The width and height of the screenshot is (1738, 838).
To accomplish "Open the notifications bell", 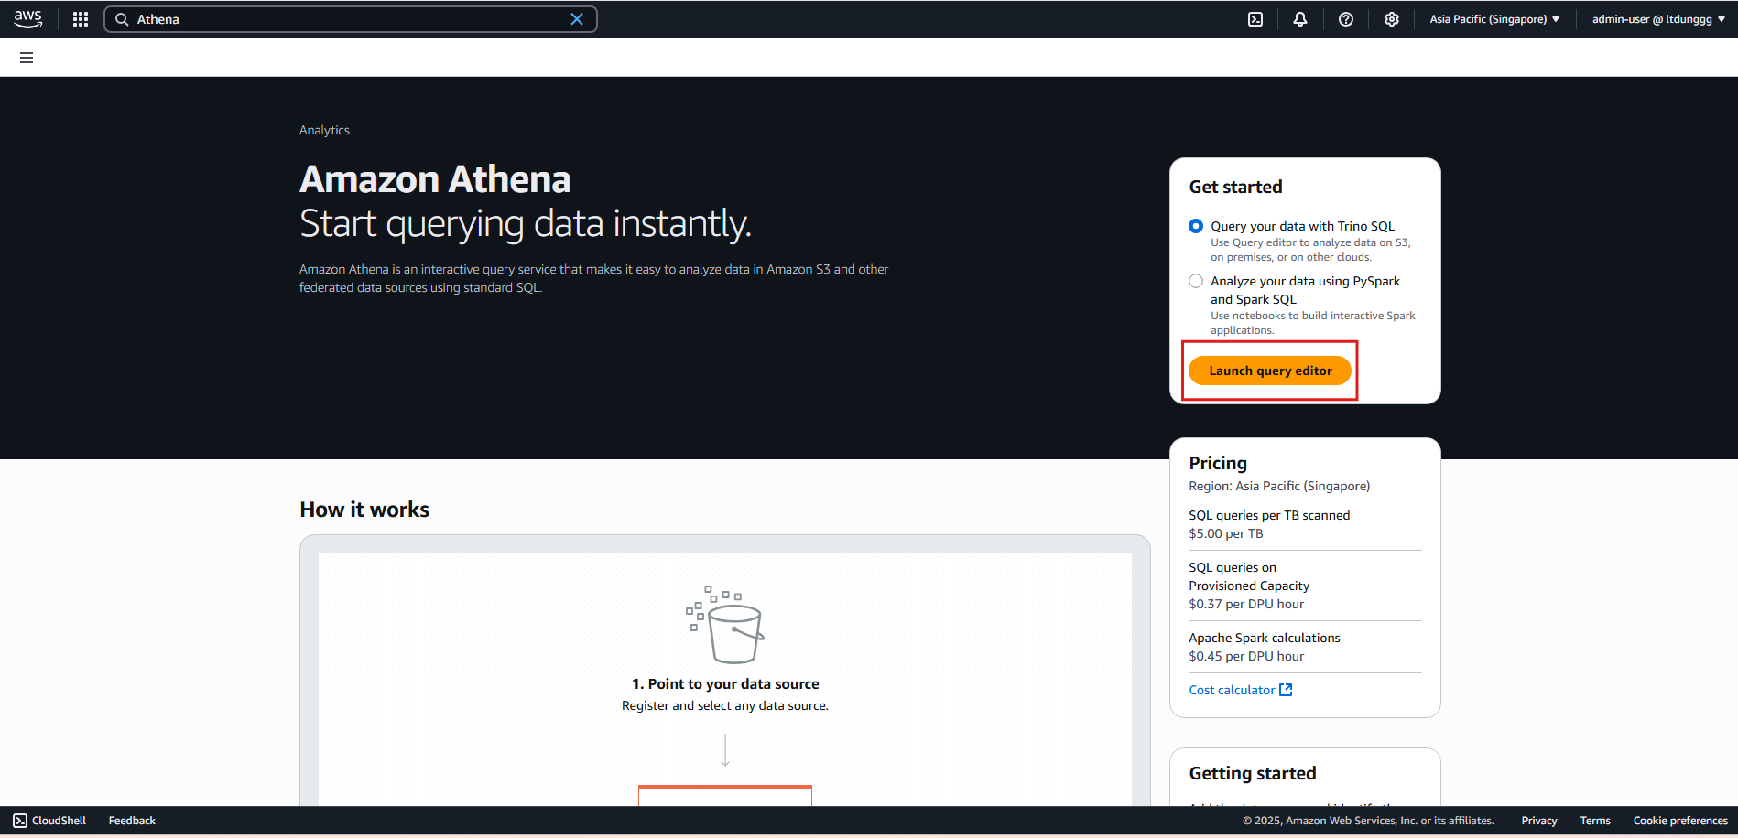I will [1300, 19].
